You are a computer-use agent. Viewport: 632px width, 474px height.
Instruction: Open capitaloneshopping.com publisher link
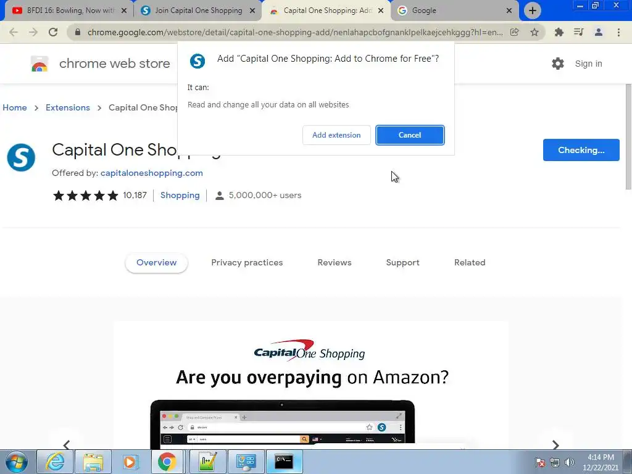pos(152,173)
